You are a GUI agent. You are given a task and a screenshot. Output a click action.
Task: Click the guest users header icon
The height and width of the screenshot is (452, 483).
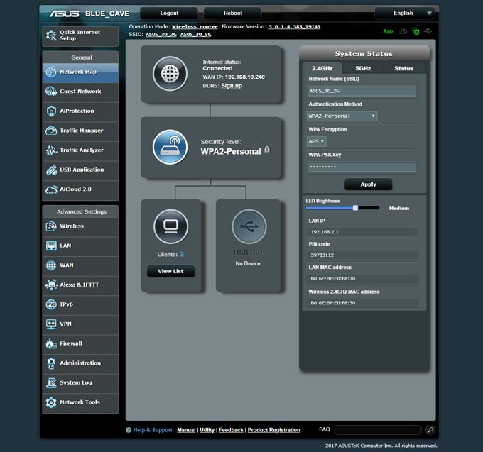pyautogui.click(x=403, y=31)
